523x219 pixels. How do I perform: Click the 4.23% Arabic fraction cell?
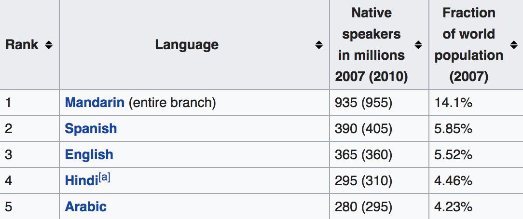coord(453,207)
